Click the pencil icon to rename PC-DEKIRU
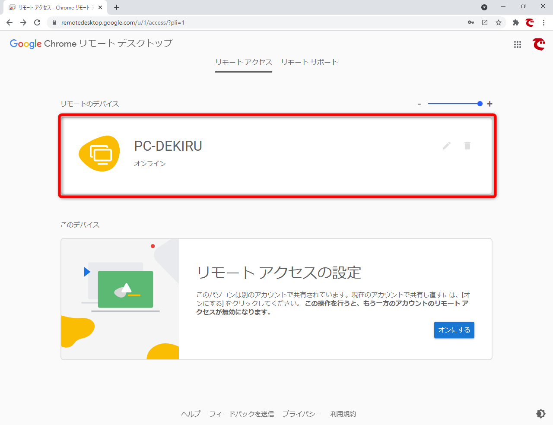This screenshot has height=425, width=553. [447, 146]
